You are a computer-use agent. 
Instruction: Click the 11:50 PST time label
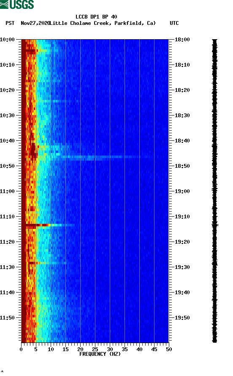point(7,318)
